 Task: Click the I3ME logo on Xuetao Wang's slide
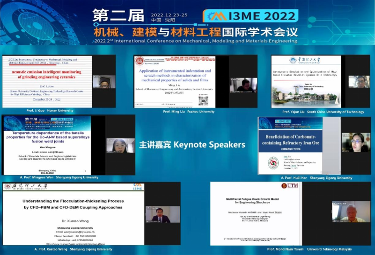[138, 186]
